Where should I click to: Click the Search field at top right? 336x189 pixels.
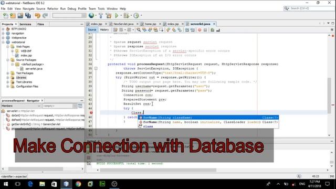tap(309, 8)
